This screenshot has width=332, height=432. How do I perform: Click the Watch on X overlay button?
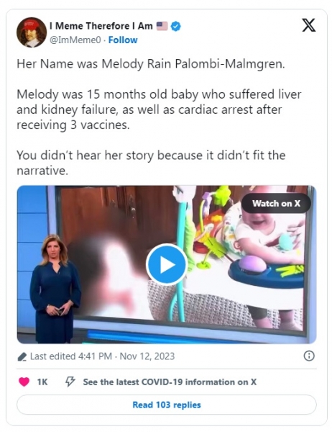(276, 203)
